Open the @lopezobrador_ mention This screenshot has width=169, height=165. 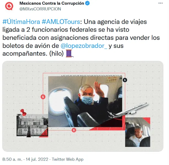click(84, 46)
